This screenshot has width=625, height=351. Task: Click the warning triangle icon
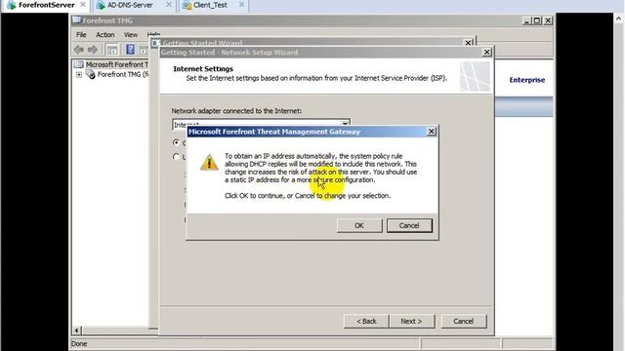tap(209, 163)
